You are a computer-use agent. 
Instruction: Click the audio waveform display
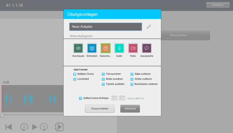(32, 98)
